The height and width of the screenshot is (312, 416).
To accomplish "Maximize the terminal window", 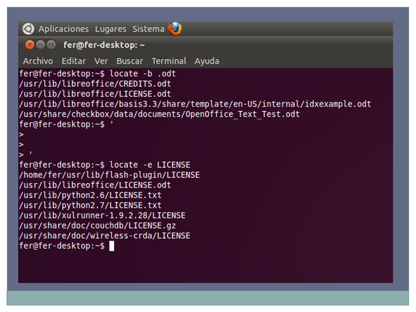I will click(51, 45).
